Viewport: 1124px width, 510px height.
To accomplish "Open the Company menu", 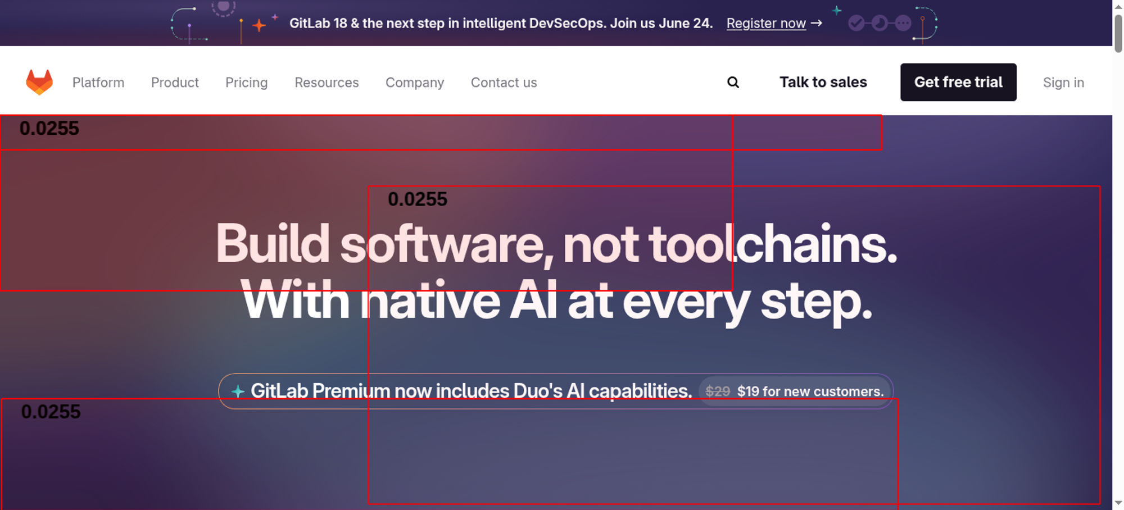I will [415, 83].
